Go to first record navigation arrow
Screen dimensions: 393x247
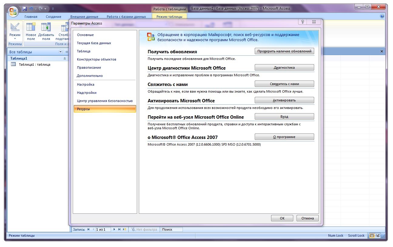pyautogui.click(x=88, y=229)
